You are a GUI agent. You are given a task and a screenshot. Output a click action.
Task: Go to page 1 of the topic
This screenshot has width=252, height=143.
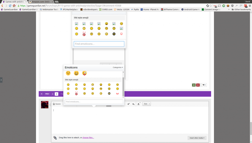(52, 94)
